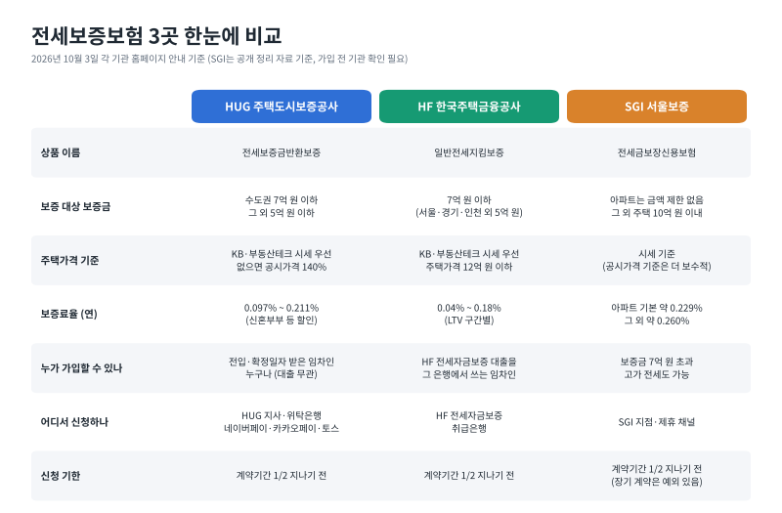
Task: Click the cell 7억 원 이하 (서울·경기·인천 외 5억 원)
Action: point(469,206)
